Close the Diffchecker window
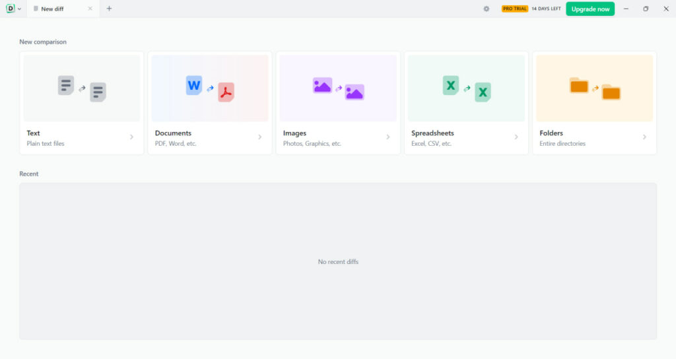The image size is (676, 359). (x=665, y=9)
